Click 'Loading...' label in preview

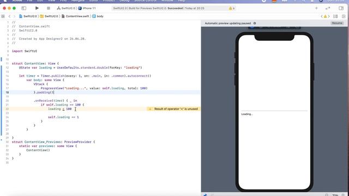(247, 114)
